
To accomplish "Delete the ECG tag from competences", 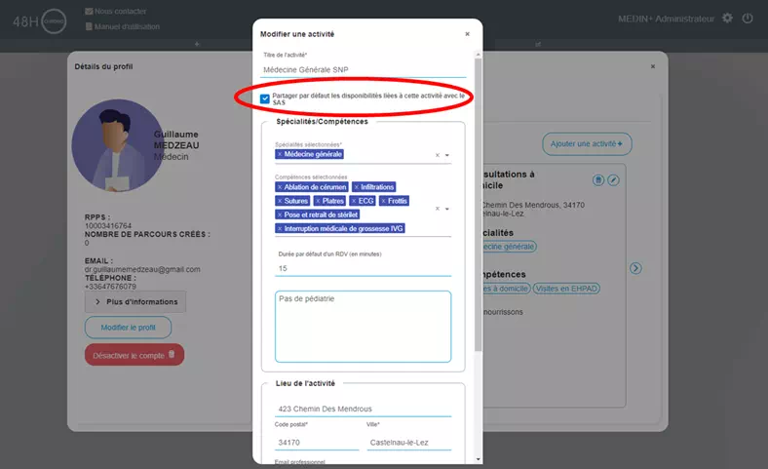I will pos(355,201).
